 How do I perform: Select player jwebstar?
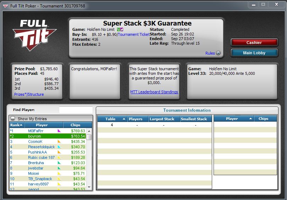(48, 168)
